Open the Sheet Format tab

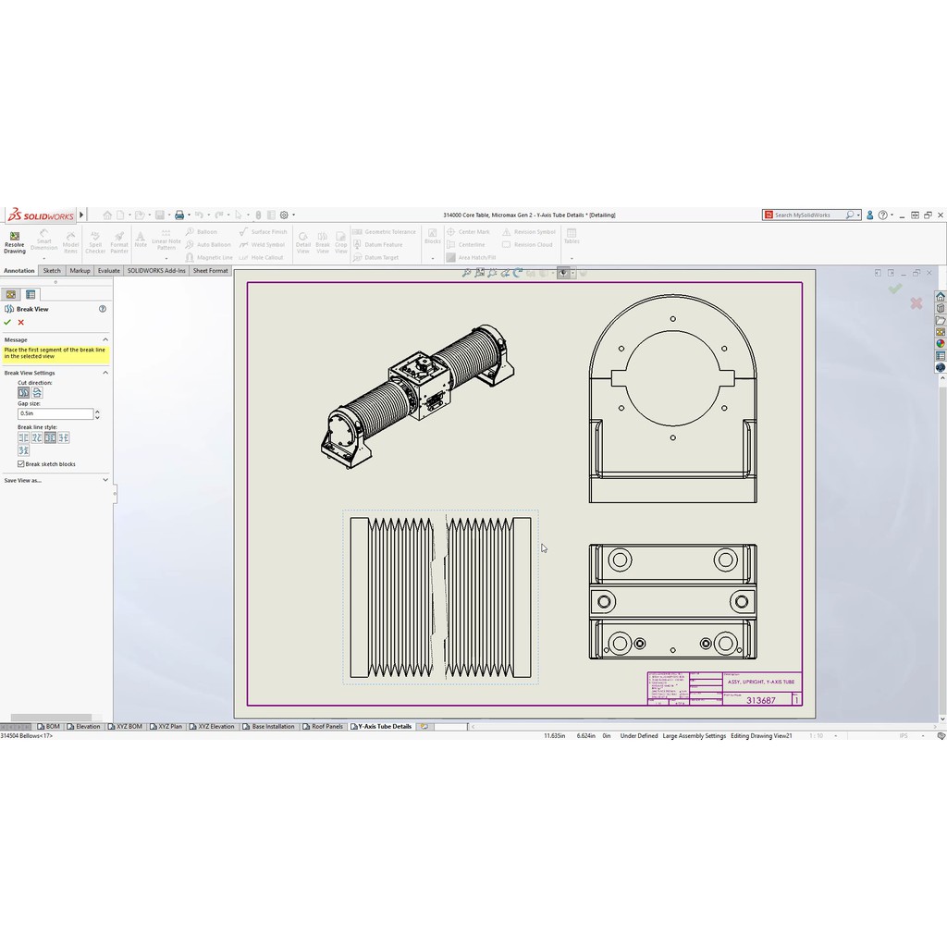(x=210, y=271)
